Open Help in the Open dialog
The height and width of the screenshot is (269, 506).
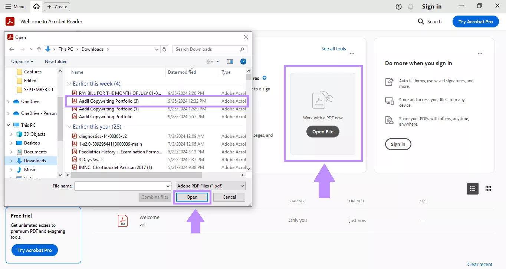pos(243,61)
